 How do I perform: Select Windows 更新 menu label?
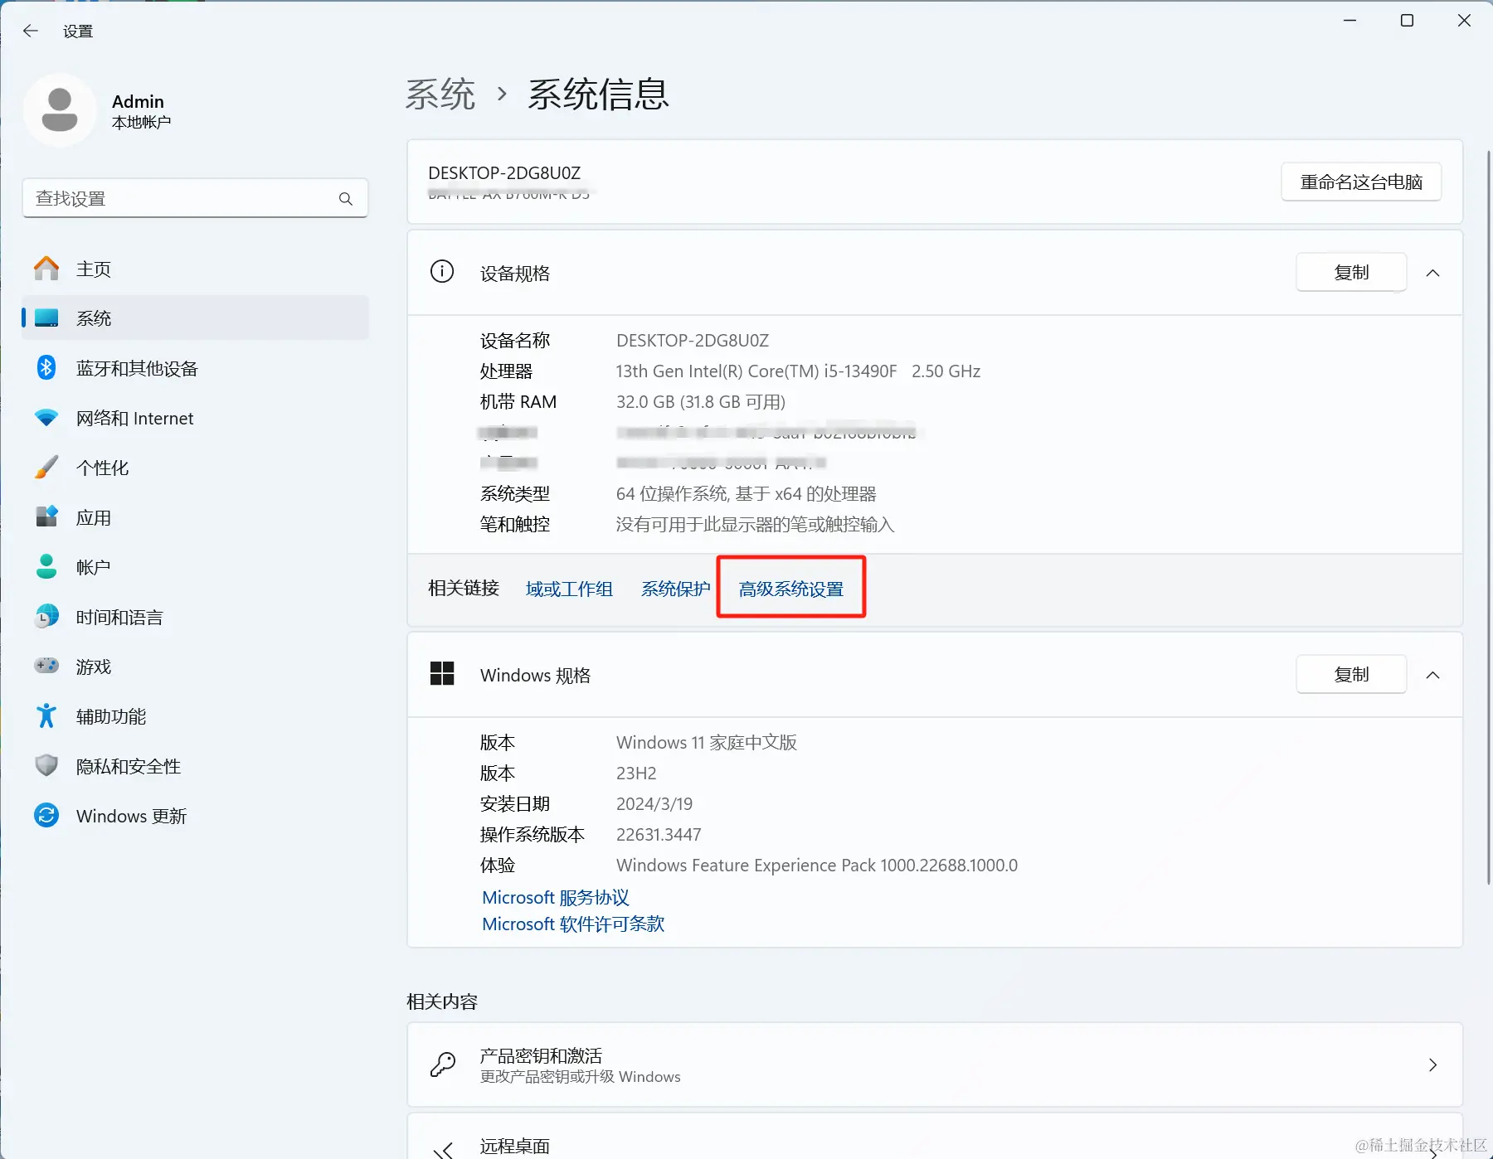(131, 817)
